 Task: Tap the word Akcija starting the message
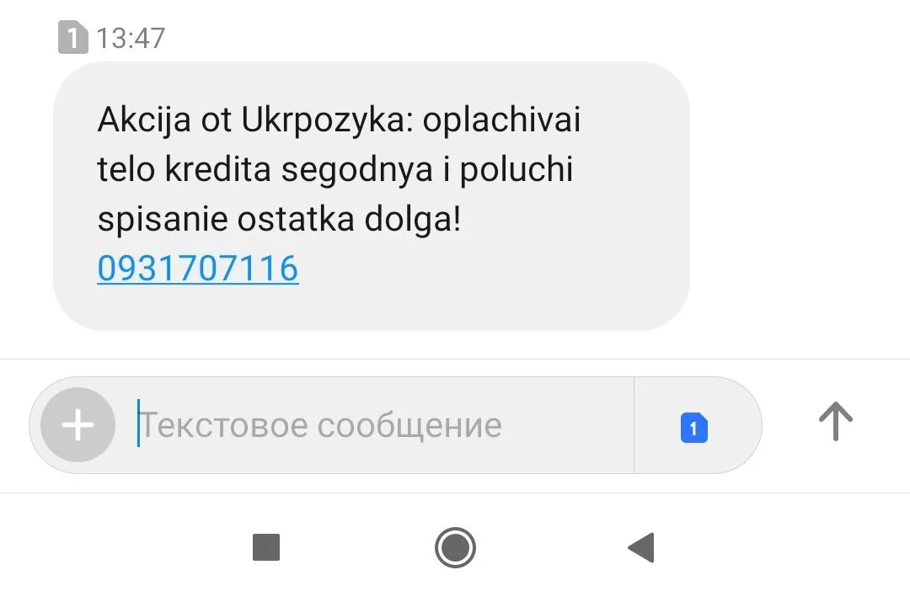coord(144,121)
